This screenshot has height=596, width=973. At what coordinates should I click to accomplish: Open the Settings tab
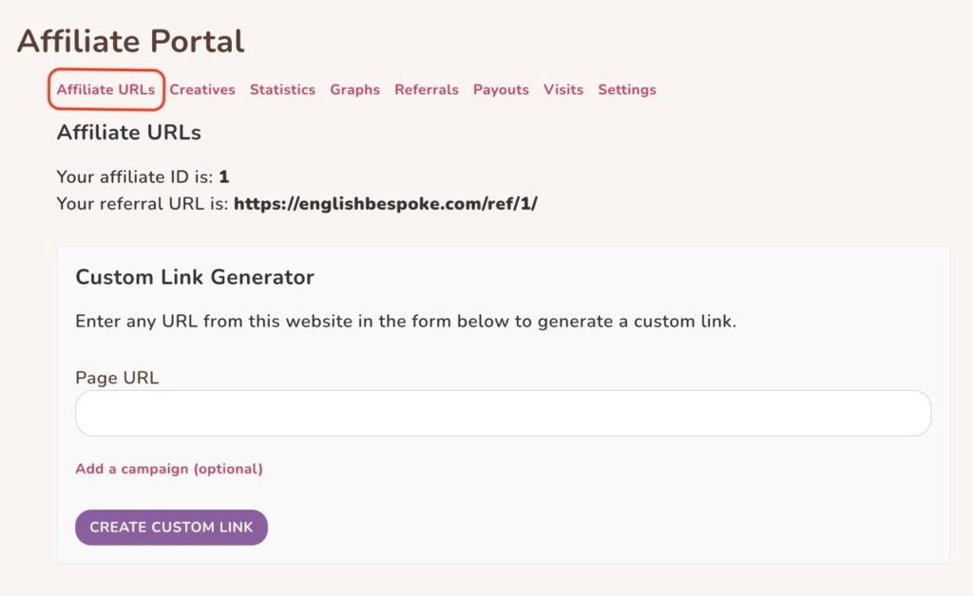coord(627,89)
